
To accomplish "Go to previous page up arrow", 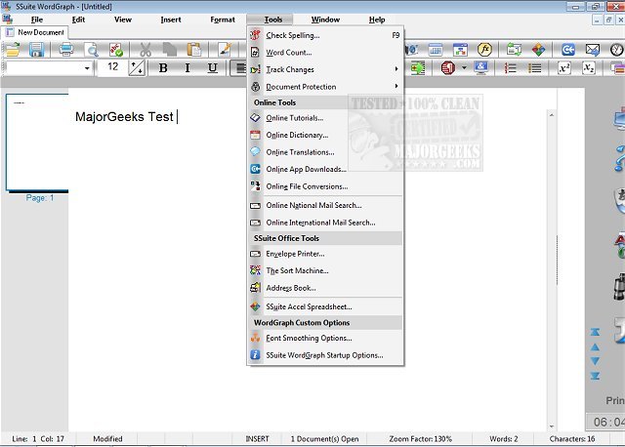I will (595, 347).
